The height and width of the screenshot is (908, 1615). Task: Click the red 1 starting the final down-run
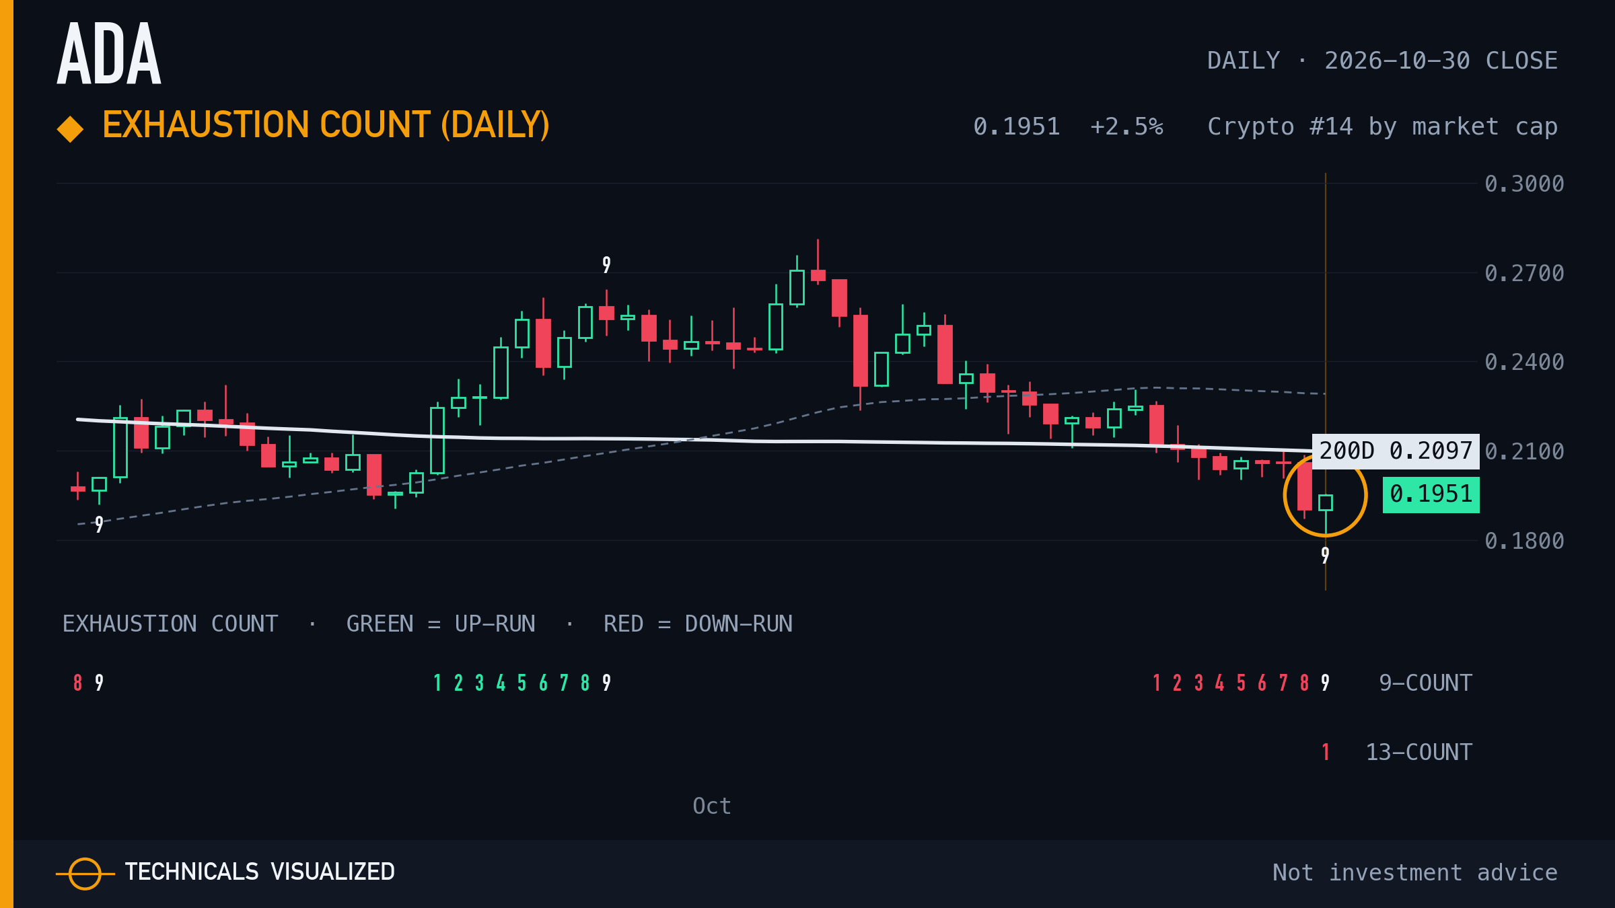tap(1156, 683)
